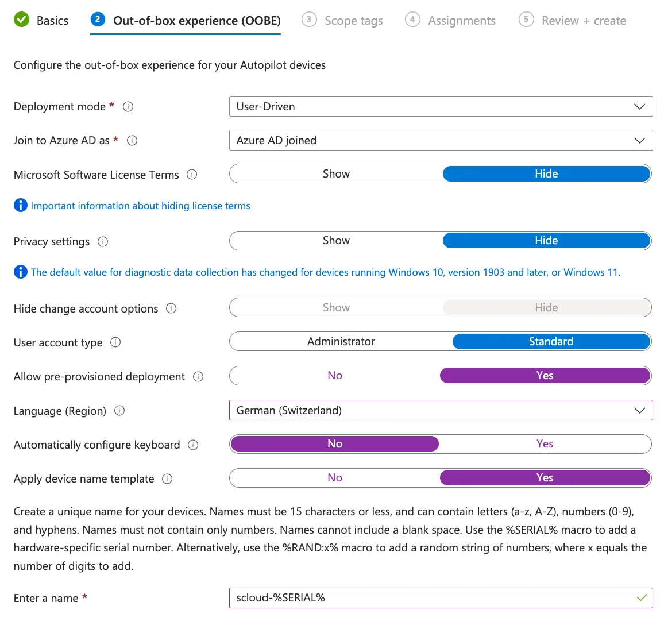The height and width of the screenshot is (625, 664).
Task: Open Automatically configure keyboard info icon
Action: 193,445
